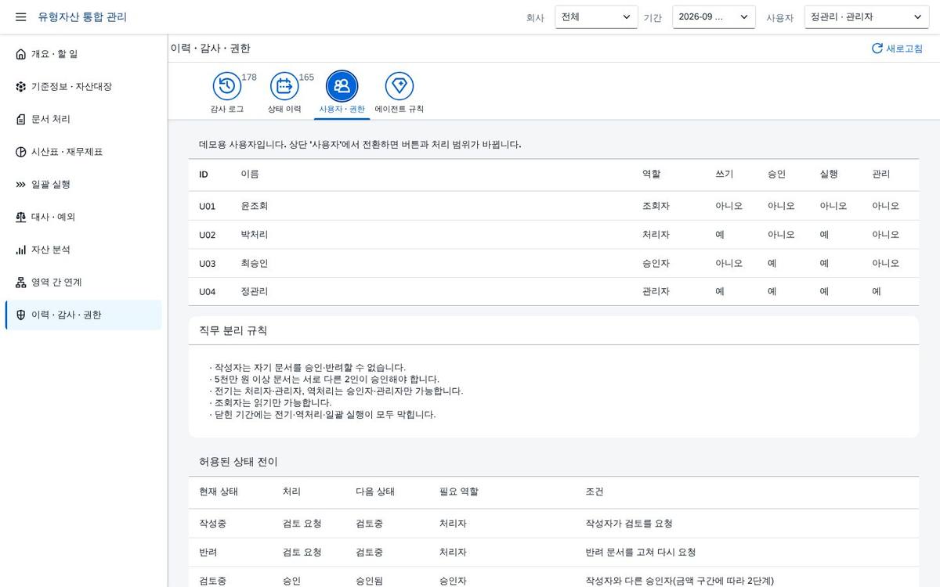Go to 대사 · 예외 menu item
Image resolution: width=940 pixels, height=587 pixels.
[x=83, y=217]
